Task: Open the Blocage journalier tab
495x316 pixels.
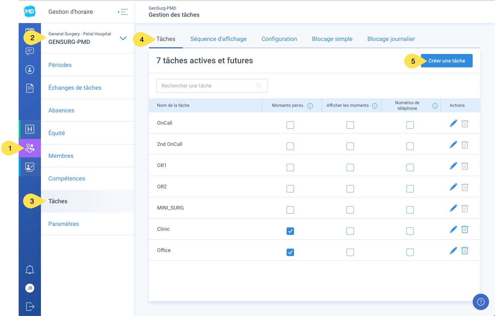Action: [391, 39]
